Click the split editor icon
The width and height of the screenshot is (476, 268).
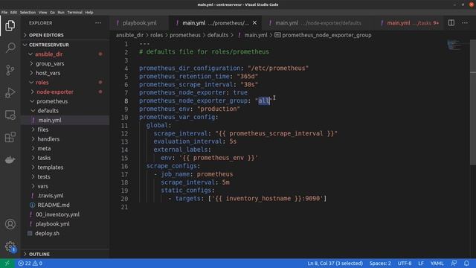451,23
